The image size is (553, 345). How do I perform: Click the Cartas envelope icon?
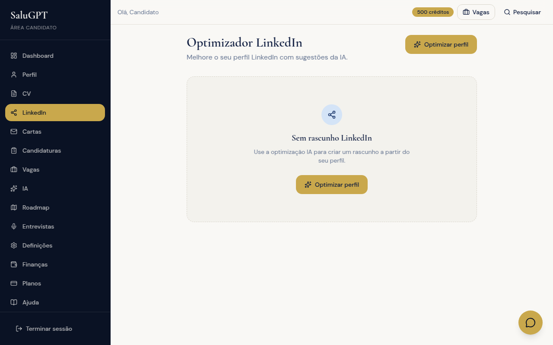click(x=14, y=132)
